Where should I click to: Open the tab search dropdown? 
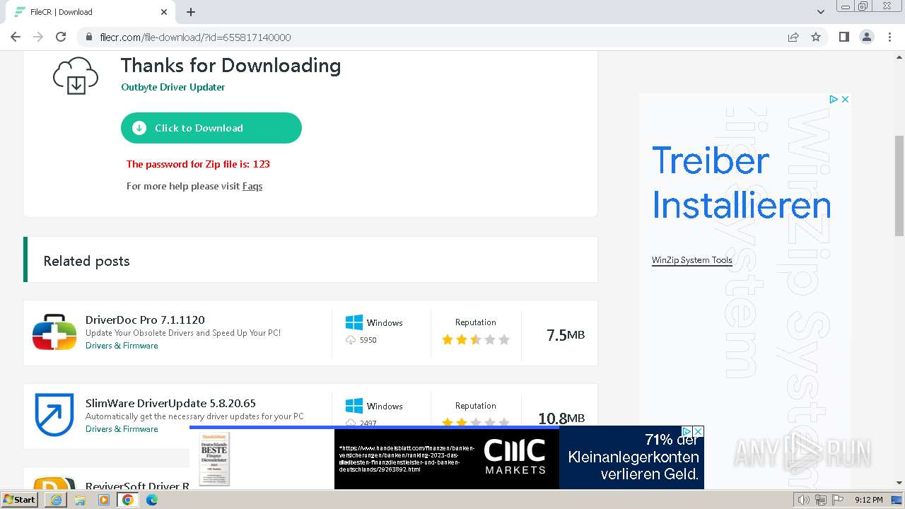[821, 12]
